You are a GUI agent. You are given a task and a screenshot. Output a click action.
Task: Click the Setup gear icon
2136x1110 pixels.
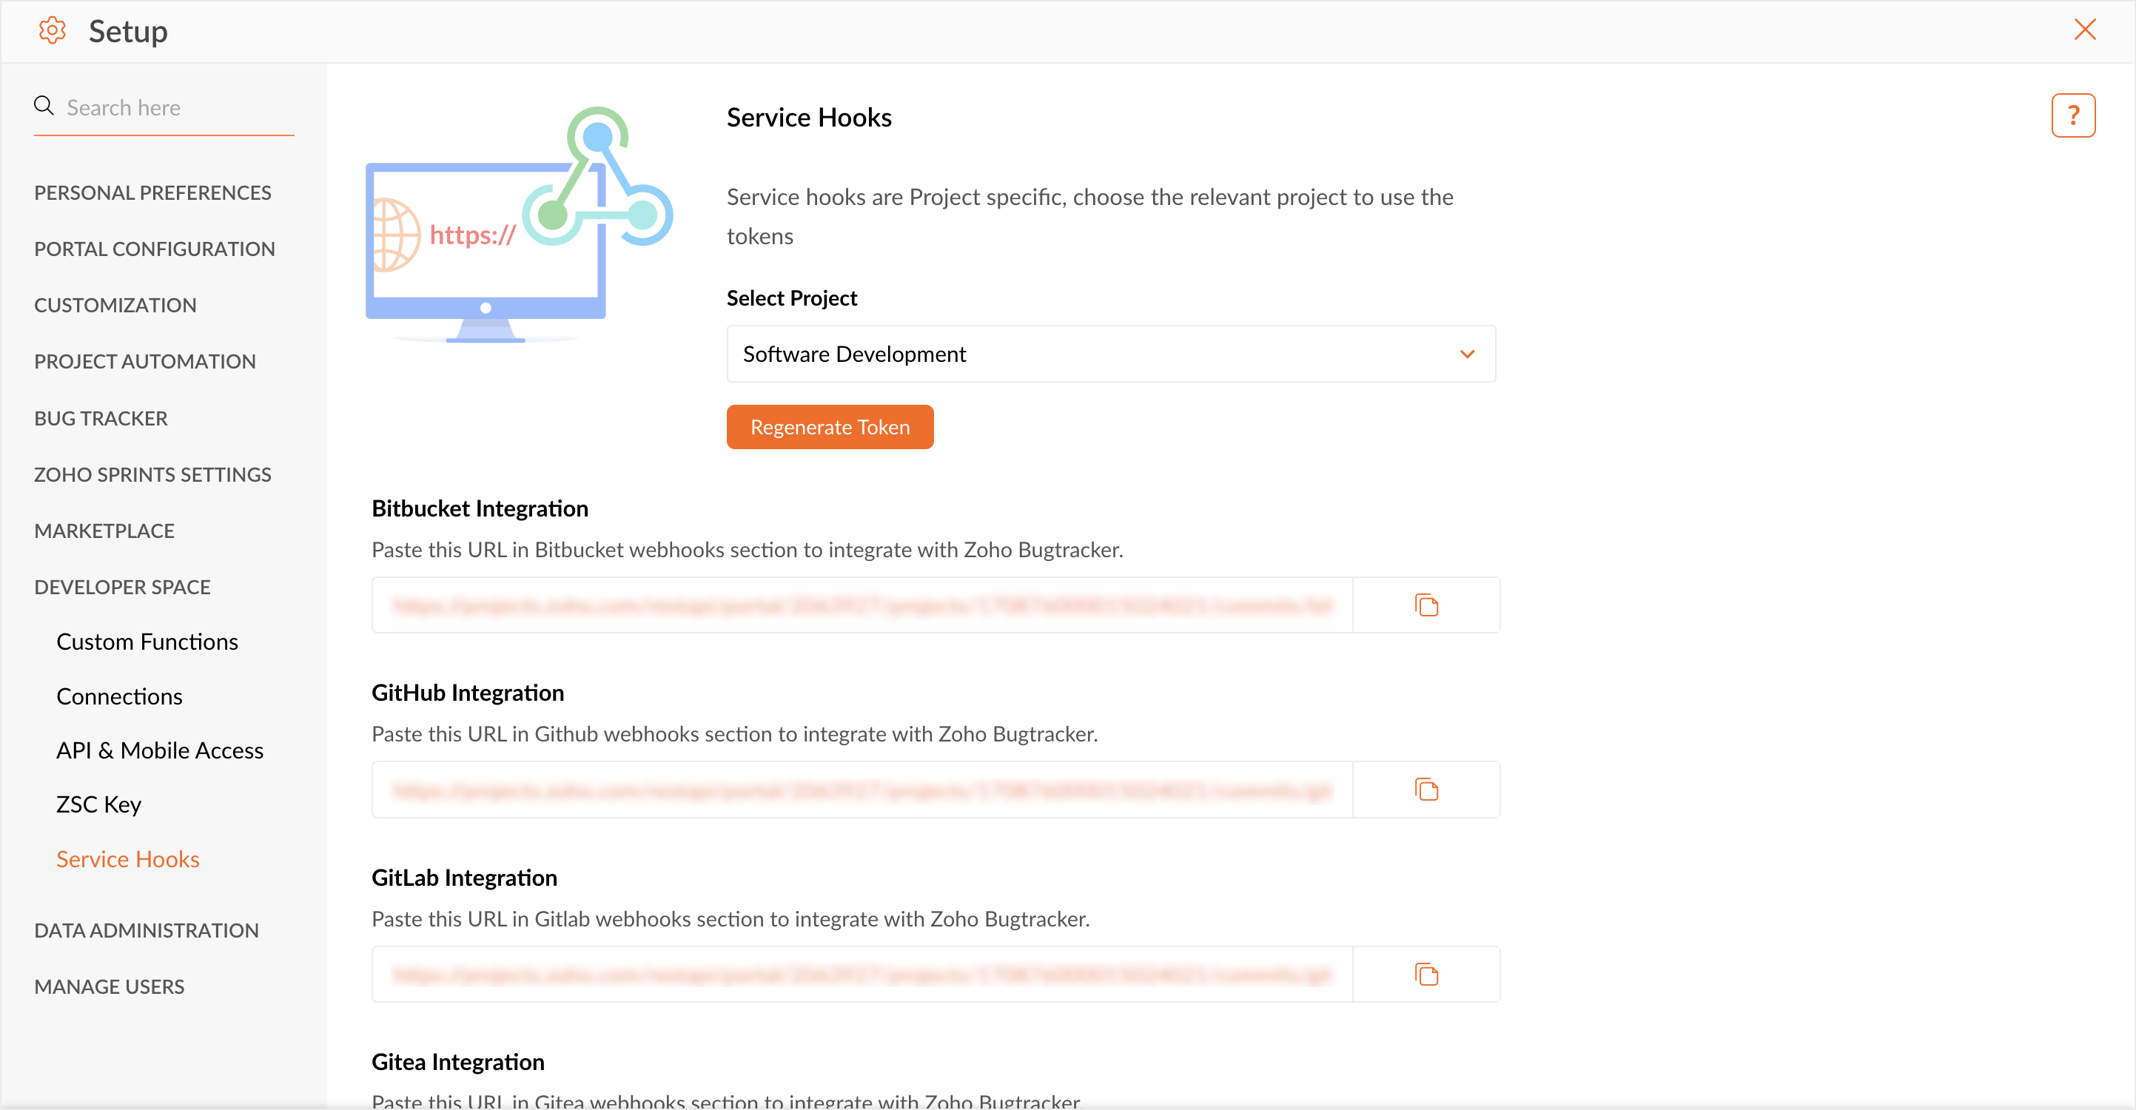(x=53, y=30)
